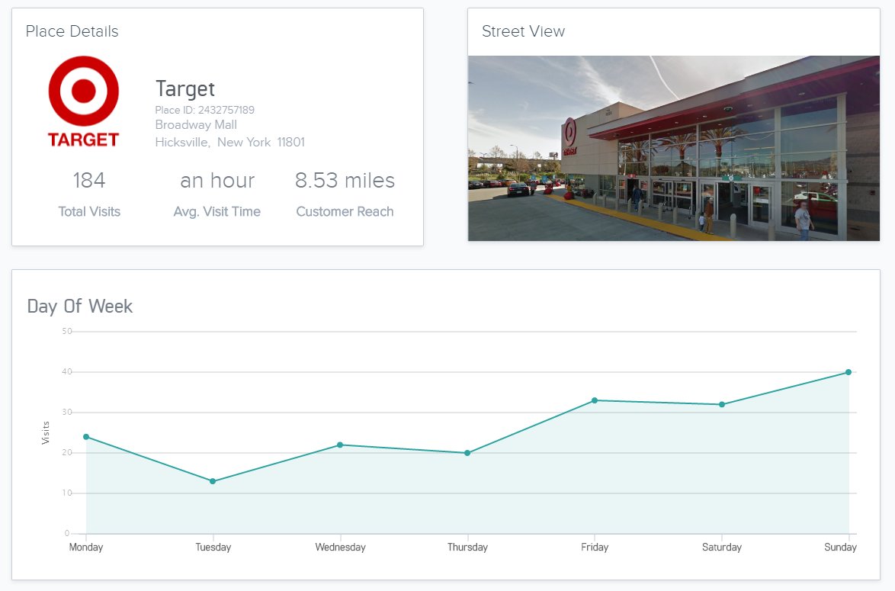Select the Tuesday data point on chart
The height and width of the screenshot is (591, 895).
[213, 481]
